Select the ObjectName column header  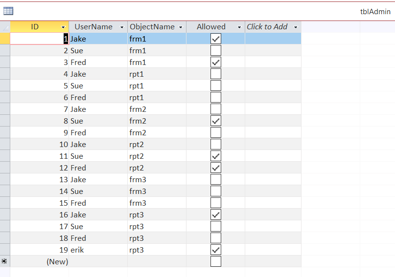pos(157,27)
